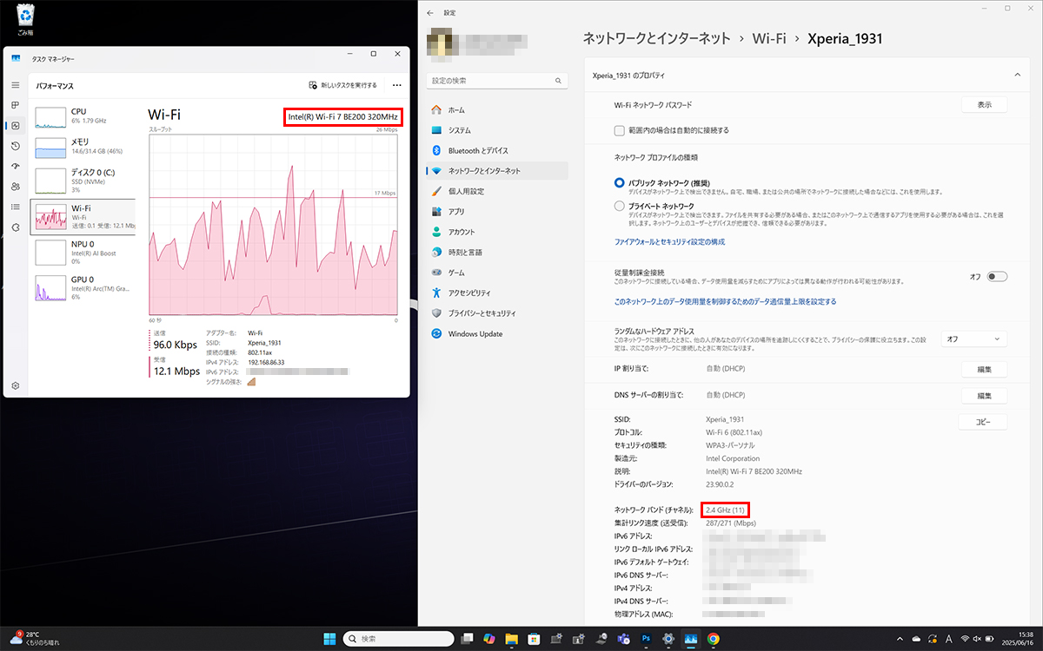Open Google Chrome from taskbar
The image size is (1043, 651).
pos(713,639)
